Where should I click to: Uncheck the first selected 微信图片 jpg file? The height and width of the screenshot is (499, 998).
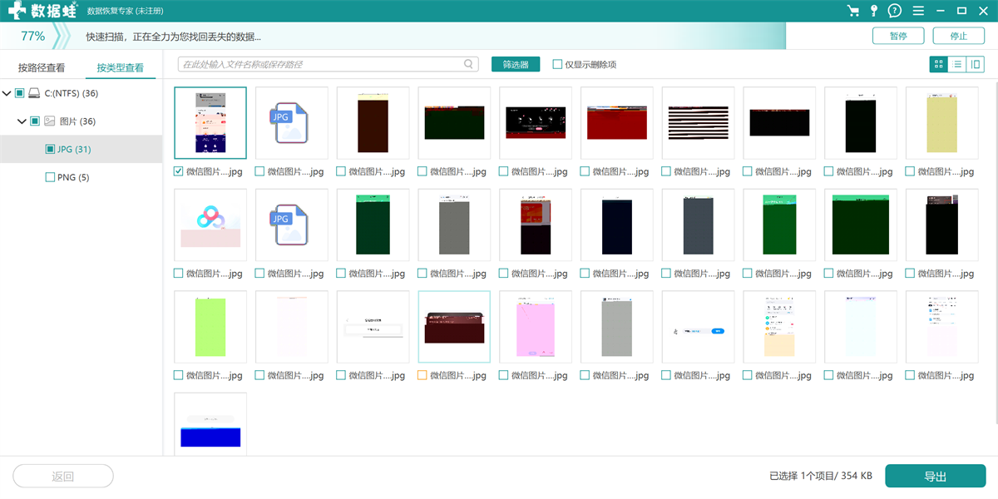[x=179, y=171]
